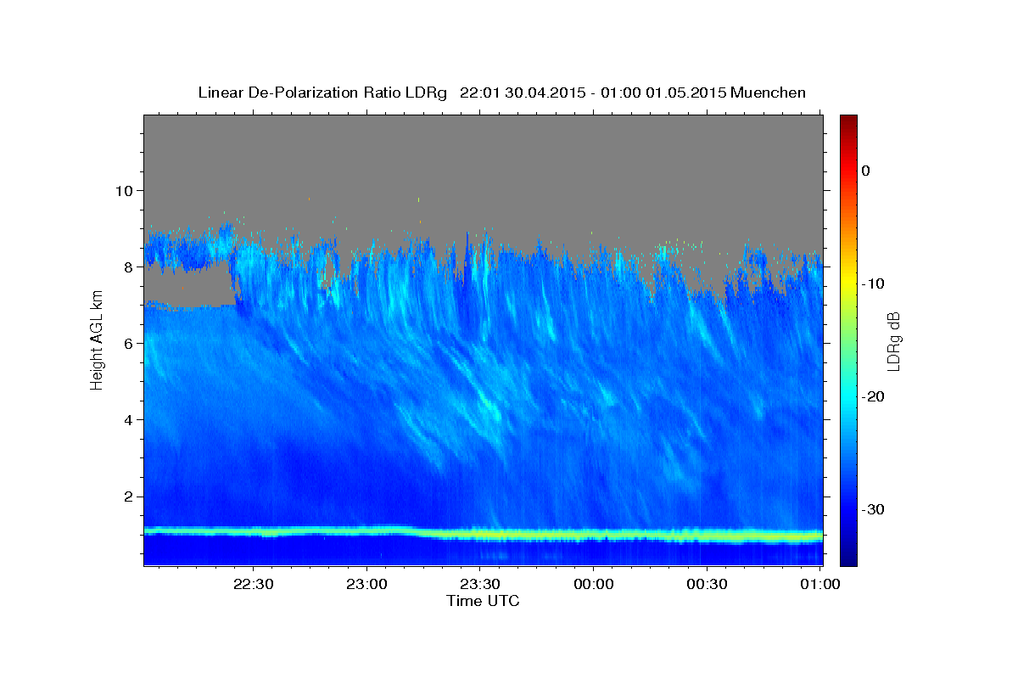
Task: Click the bright yellow-green melting layer band near 1 km
Action: (483, 533)
